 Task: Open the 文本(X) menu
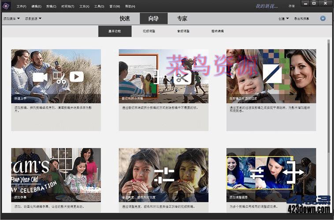[84, 7]
